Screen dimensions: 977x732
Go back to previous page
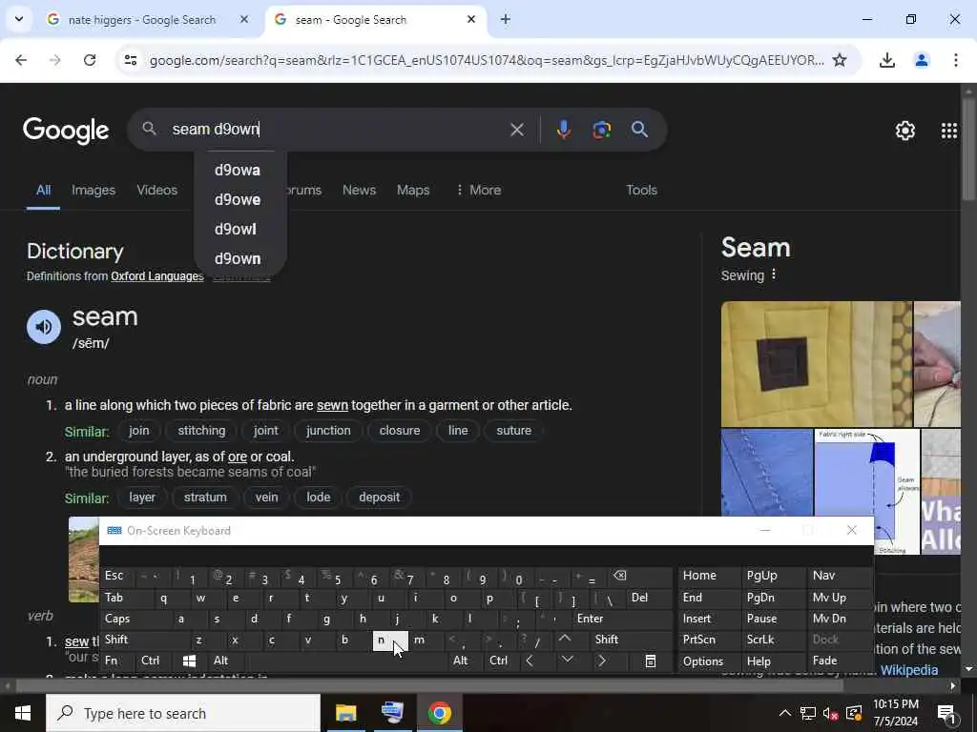(21, 60)
